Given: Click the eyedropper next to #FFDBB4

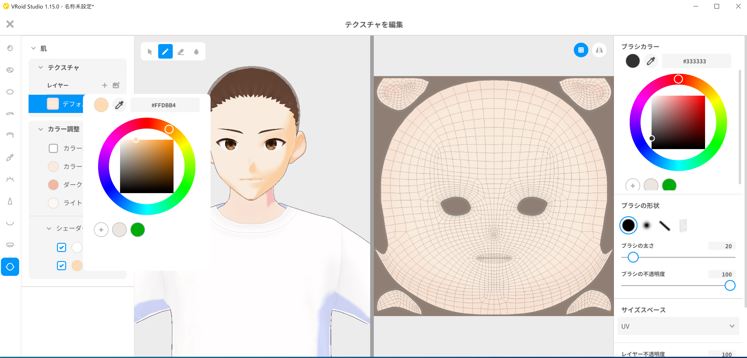Looking at the screenshot, I should click(x=119, y=105).
